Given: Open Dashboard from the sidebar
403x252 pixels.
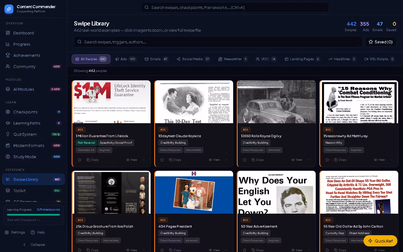Looking at the screenshot, I should 33,33.
